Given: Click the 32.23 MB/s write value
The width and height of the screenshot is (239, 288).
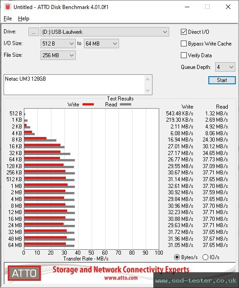Looking at the screenshot, I should (180, 212).
